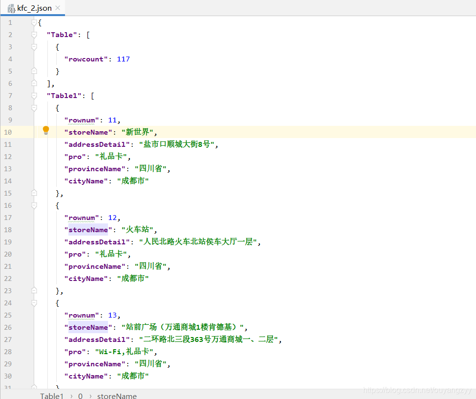Image resolution: width=476 pixels, height=399 pixels.
Task: Click the rownum value 11
Action: 112,120
